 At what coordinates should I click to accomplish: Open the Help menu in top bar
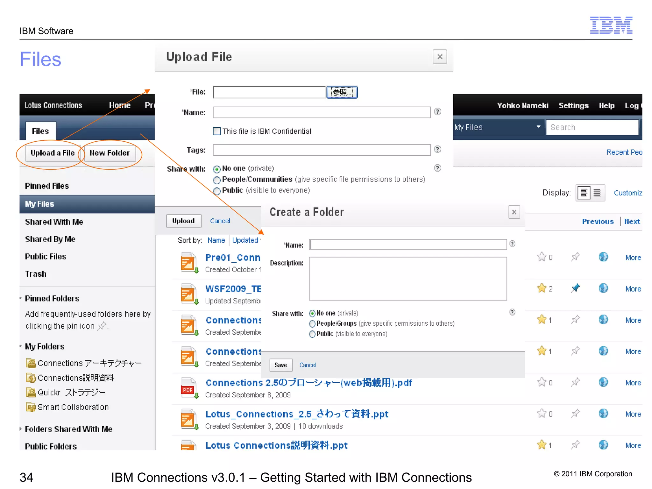click(x=606, y=105)
